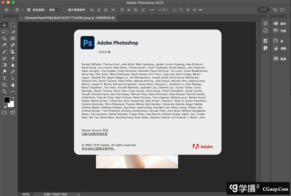Switch to the 16ceedcf4ad4408a3bd3163f1772a996.jpeg document tab
The width and height of the screenshot is (291, 196).
point(69,18)
